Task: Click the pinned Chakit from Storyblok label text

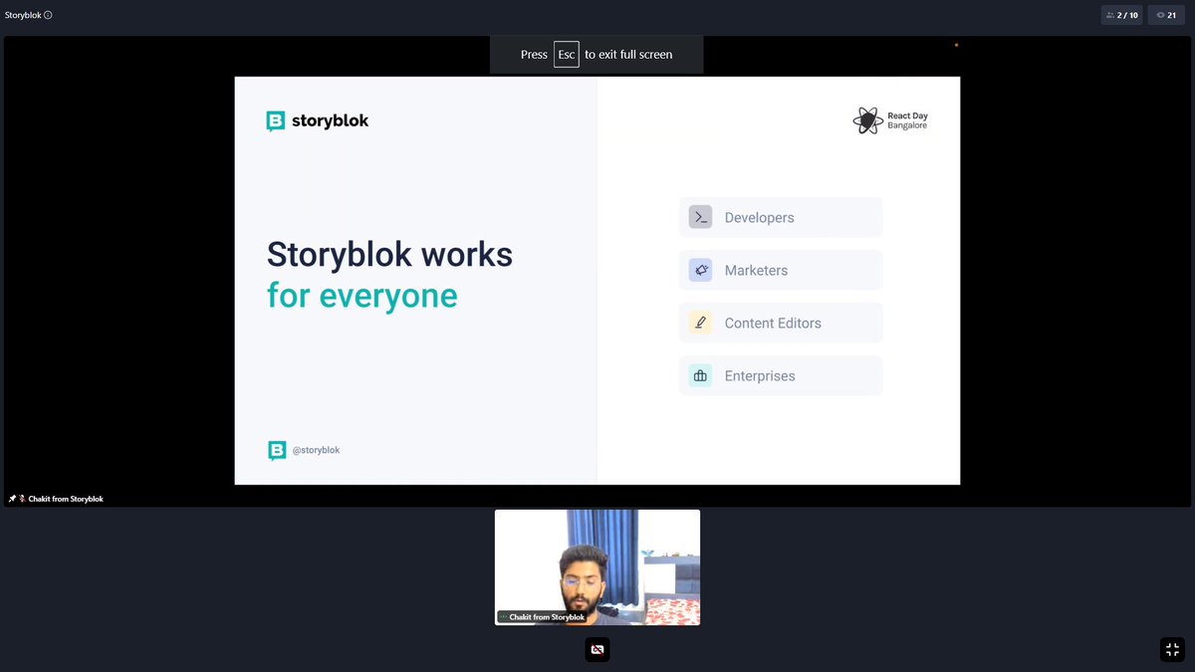Action: [x=66, y=499]
